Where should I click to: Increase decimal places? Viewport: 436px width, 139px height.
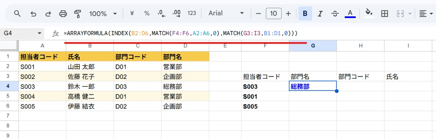(177, 13)
